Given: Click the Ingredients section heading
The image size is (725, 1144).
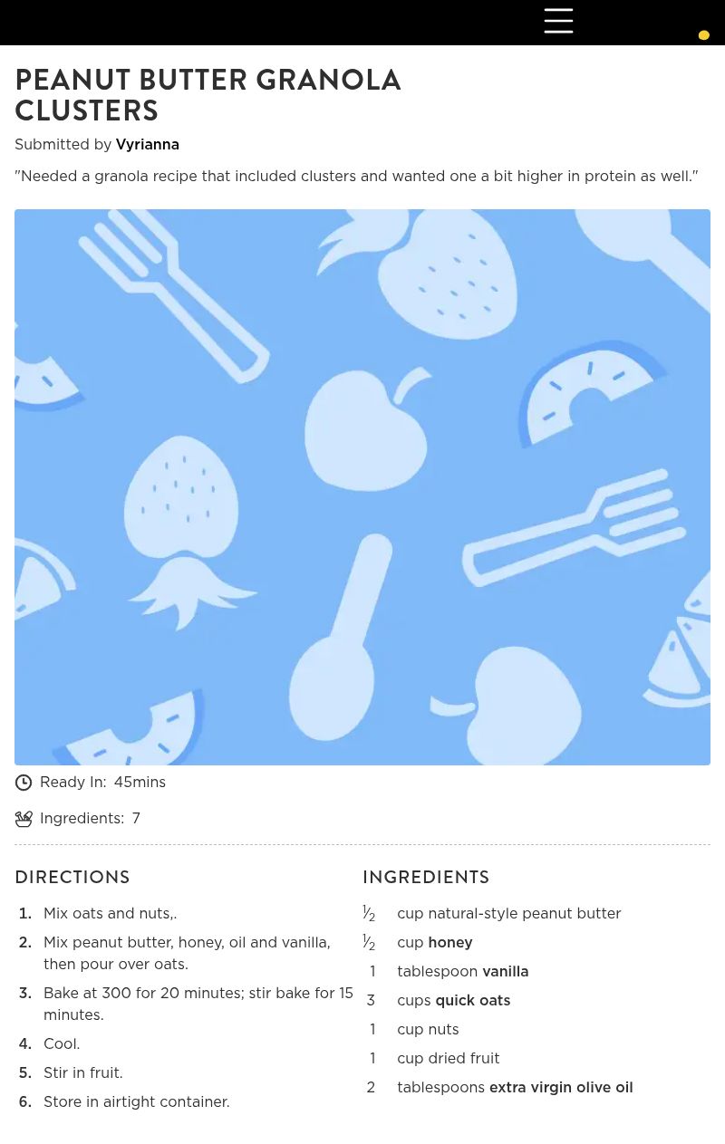Looking at the screenshot, I should point(426,878).
